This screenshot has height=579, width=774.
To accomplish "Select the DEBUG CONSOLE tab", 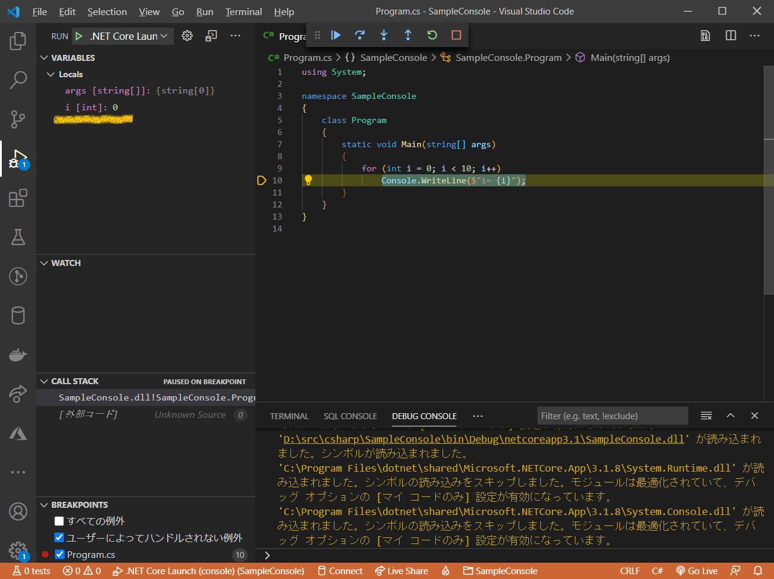I will point(424,416).
